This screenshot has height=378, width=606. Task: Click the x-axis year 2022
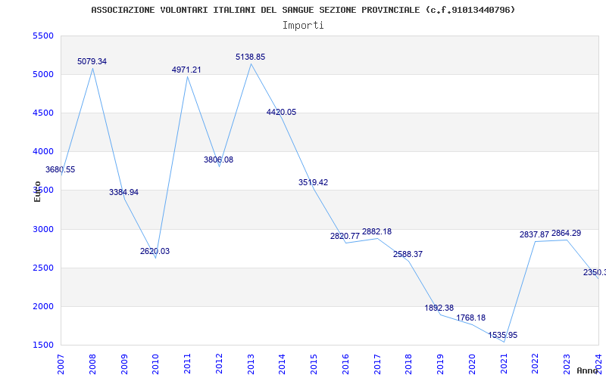[x=536, y=364]
